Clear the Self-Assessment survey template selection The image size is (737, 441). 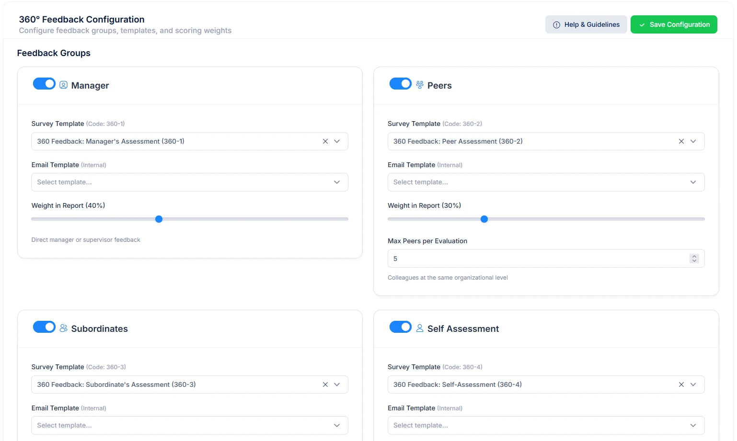[x=681, y=384]
